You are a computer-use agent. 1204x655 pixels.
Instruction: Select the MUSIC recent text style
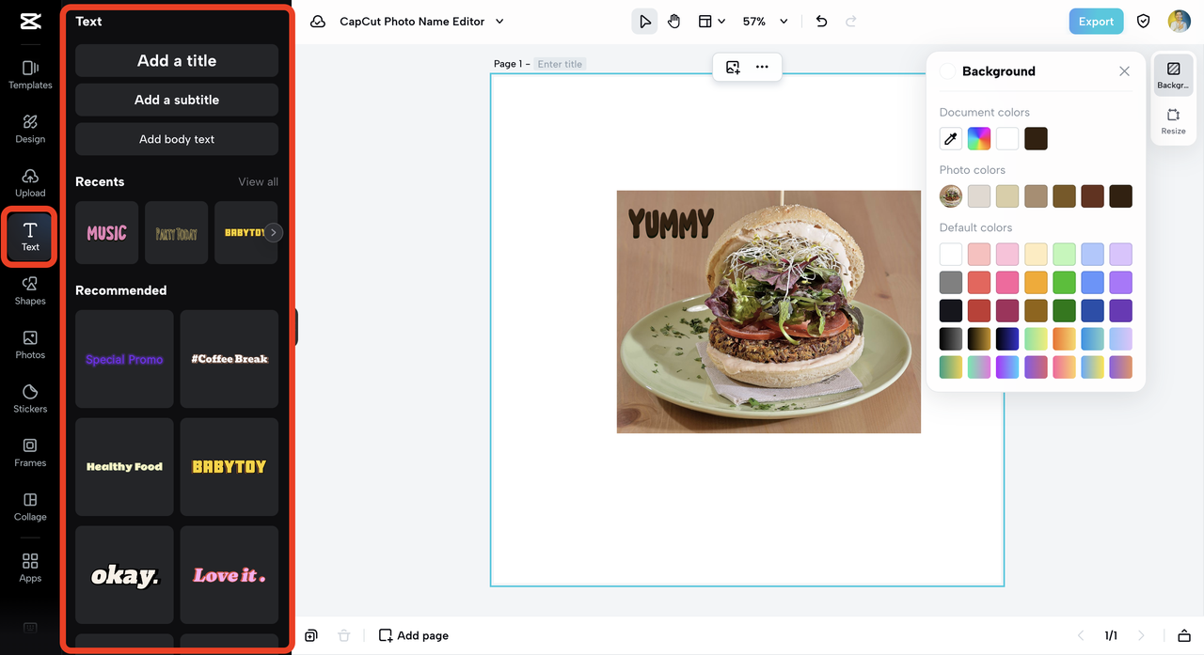[x=106, y=232]
